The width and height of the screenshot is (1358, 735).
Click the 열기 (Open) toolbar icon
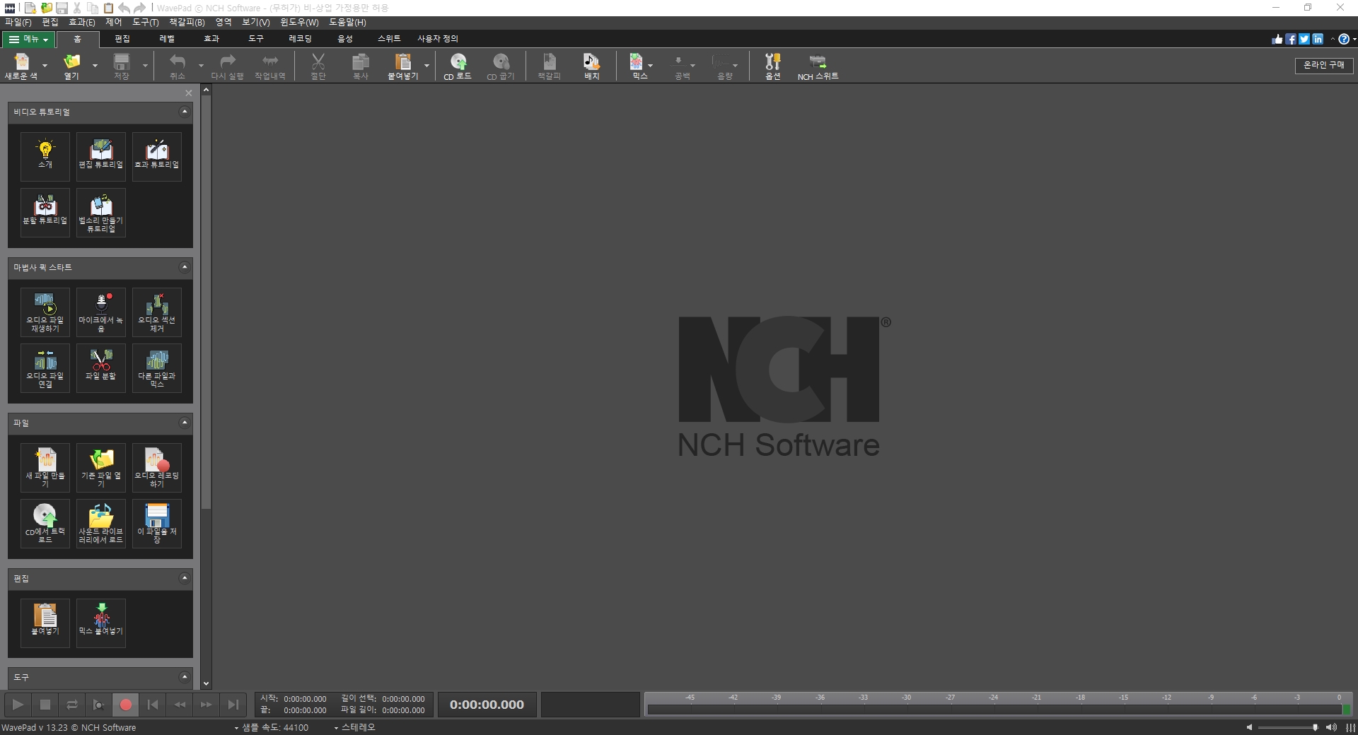(71, 66)
